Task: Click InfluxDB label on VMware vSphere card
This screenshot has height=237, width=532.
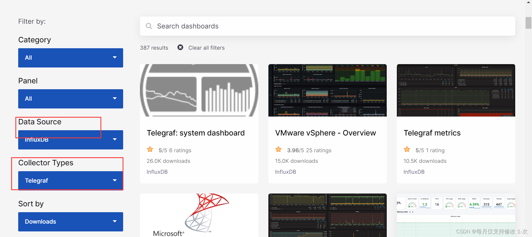Action: (285, 172)
